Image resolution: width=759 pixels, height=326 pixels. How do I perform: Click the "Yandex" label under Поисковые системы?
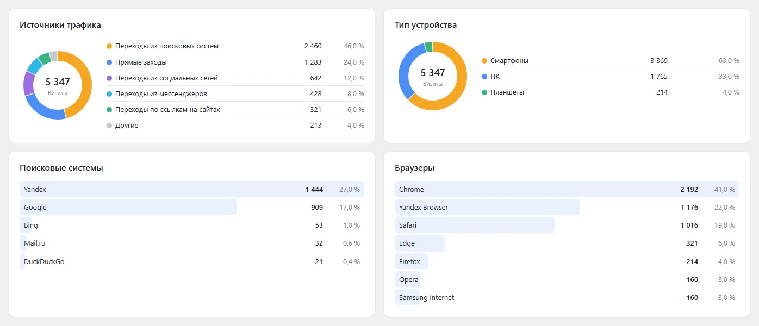(35, 190)
